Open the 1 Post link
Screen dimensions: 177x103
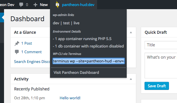27,43
